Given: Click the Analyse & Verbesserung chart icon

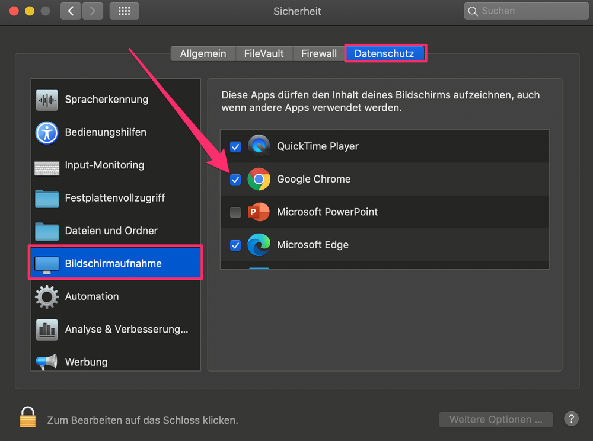Looking at the screenshot, I should (47, 330).
